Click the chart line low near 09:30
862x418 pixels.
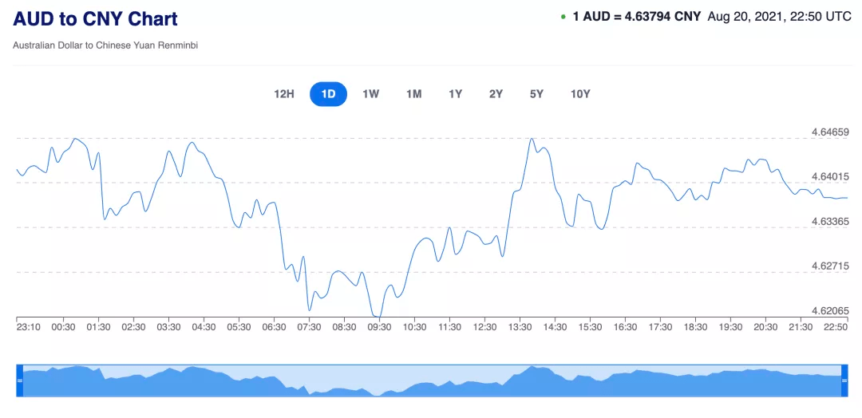pyautogui.click(x=379, y=318)
